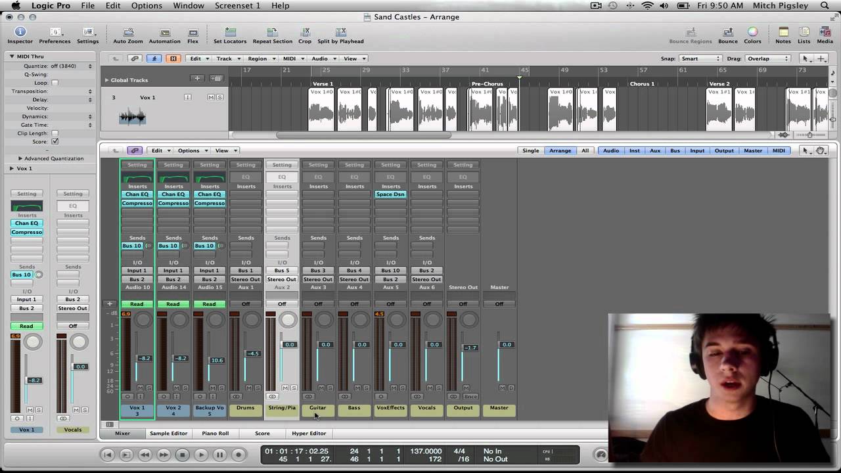Click Bus 5 input on String/Pia strip
This screenshot has height=473, width=841.
click(282, 271)
